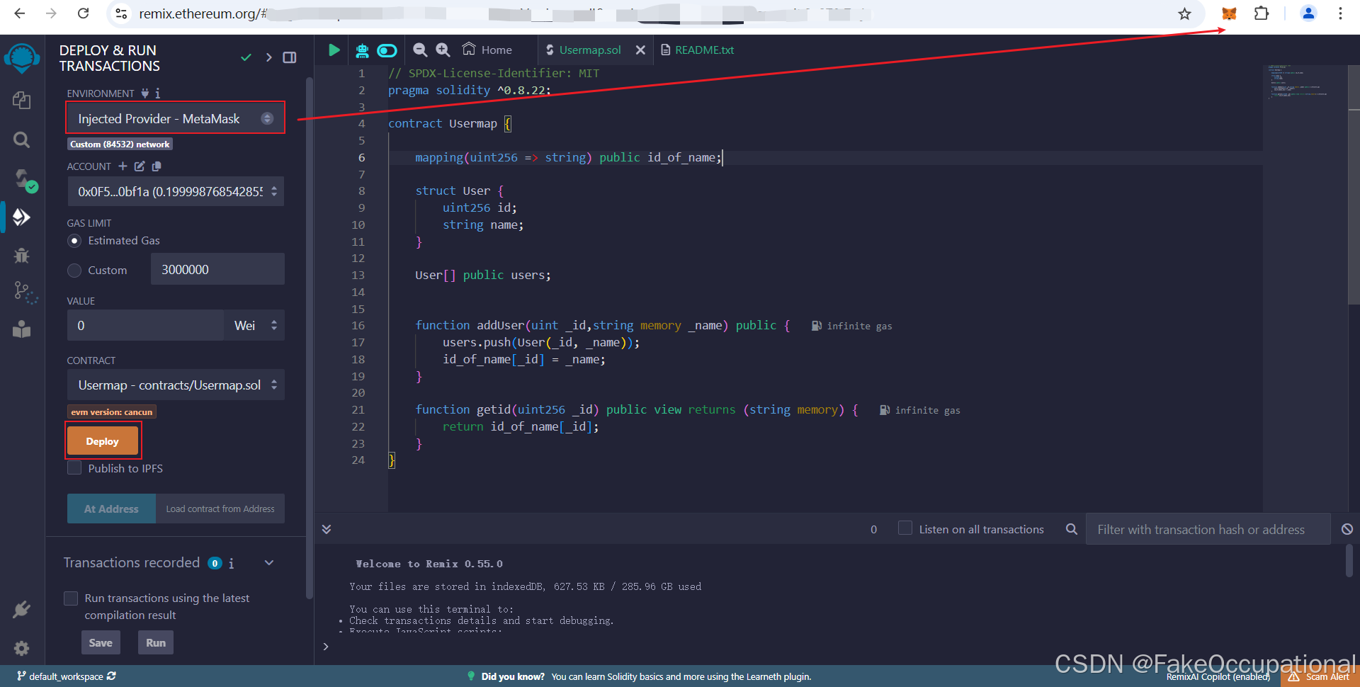Open the Wei unit dropdown

254,325
